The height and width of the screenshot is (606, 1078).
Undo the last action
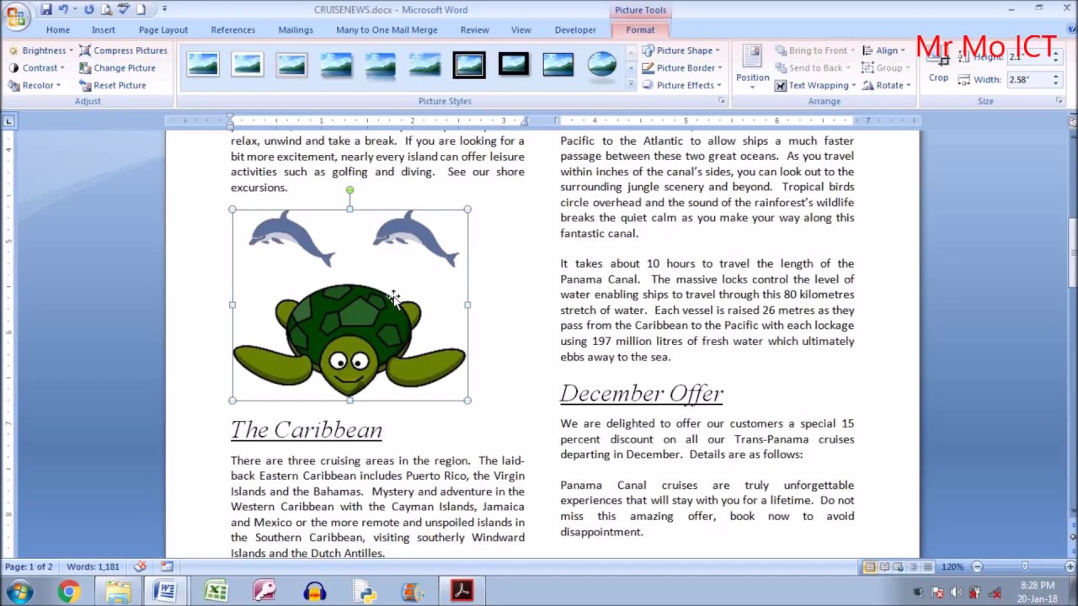click(x=63, y=9)
